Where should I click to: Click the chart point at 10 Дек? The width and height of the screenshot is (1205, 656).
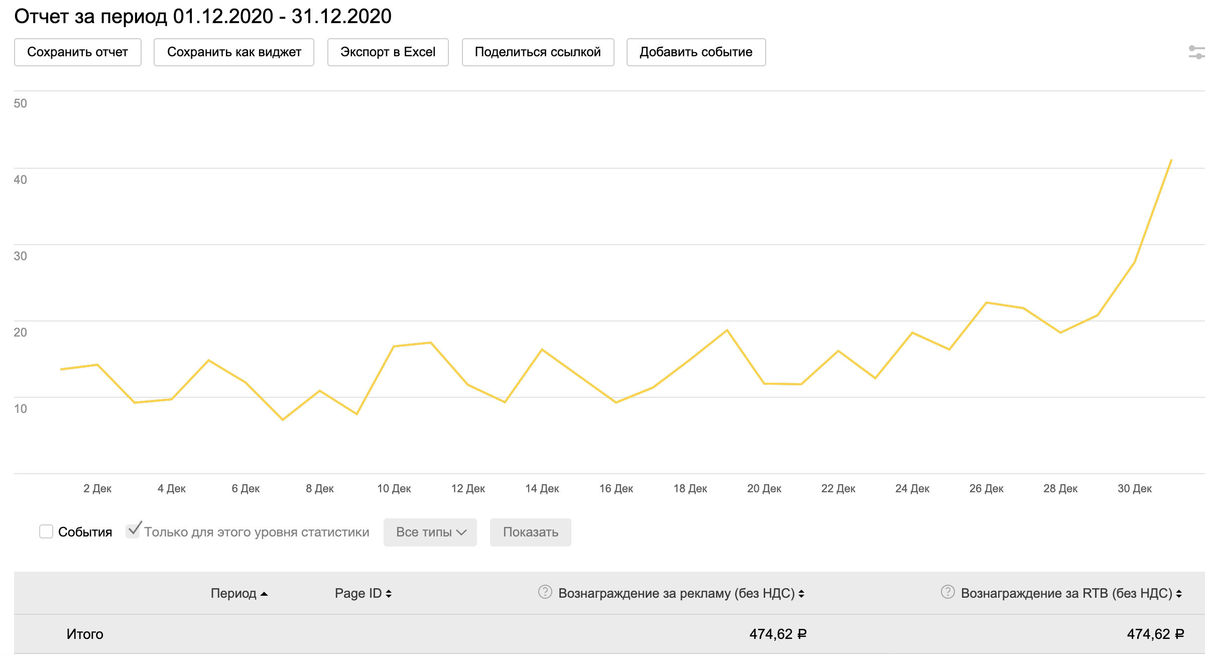[394, 346]
